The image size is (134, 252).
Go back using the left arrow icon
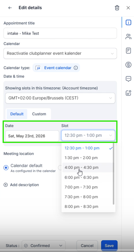10,8
